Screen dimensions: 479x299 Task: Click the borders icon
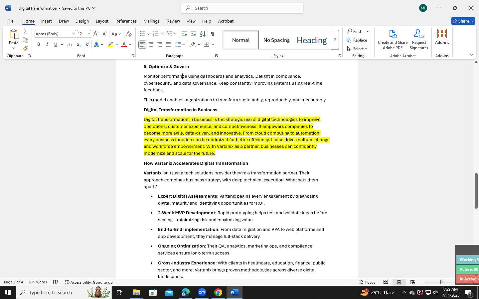coord(207,45)
